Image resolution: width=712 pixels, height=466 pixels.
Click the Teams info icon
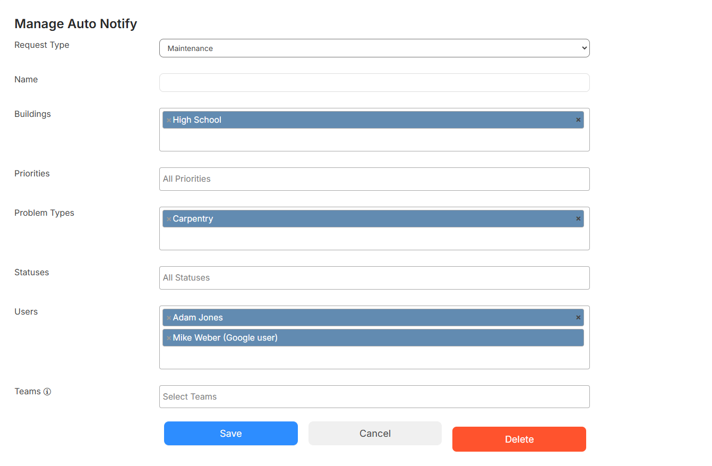tap(47, 392)
